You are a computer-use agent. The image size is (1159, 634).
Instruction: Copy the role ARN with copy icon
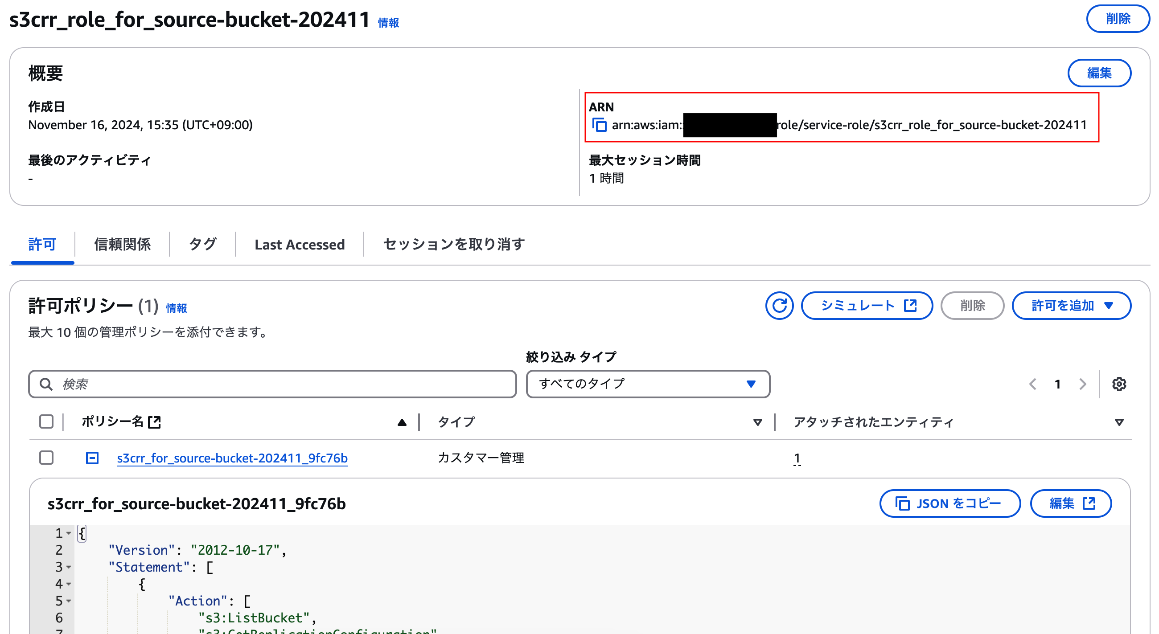click(599, 125)
